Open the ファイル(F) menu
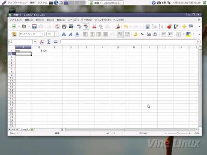 pos(16,20)
